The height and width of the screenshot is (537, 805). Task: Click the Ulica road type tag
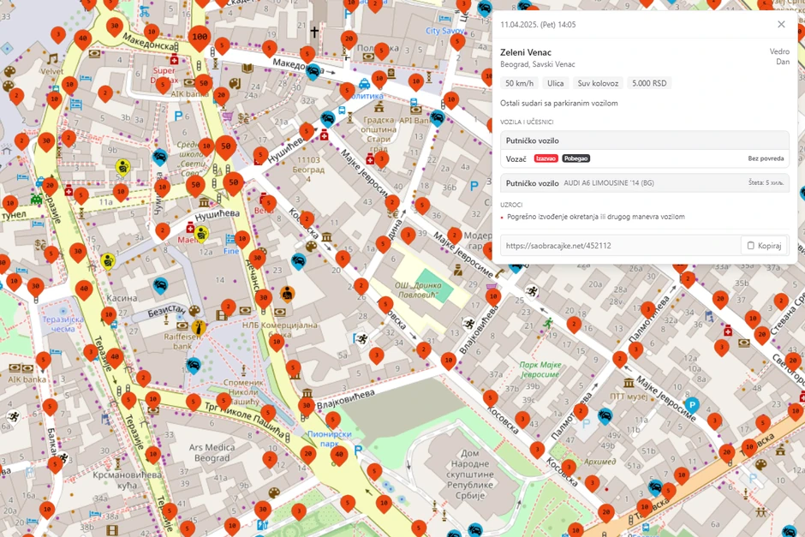click(x=555, y=83)
